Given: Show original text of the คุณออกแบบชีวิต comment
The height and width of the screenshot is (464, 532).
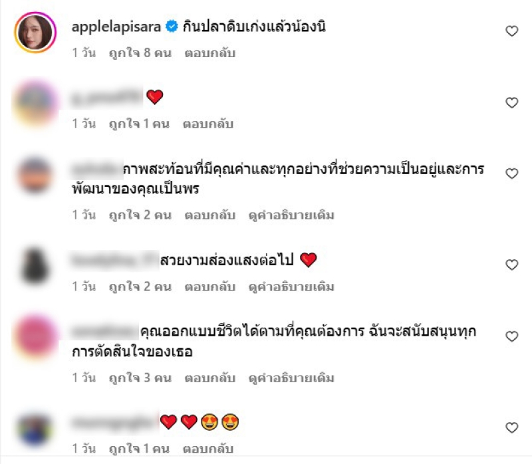Looking at the screenshot, I should tap(291, 378).
